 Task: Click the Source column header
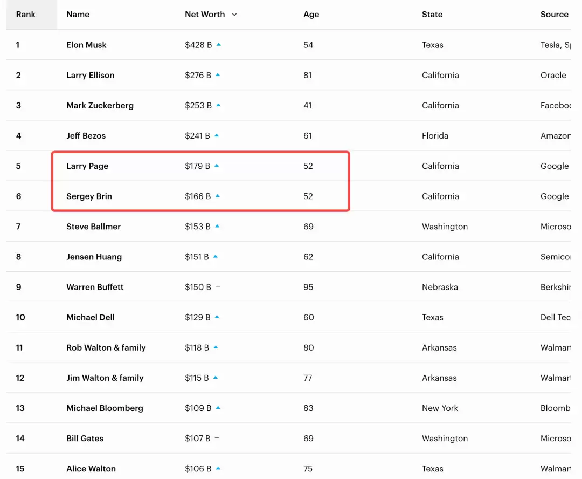tap(554, 15)
